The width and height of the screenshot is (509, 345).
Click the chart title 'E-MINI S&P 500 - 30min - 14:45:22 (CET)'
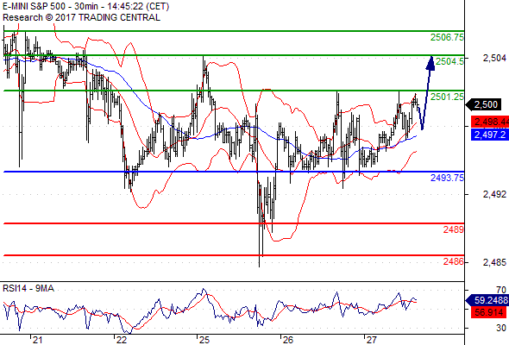point(85,6)
